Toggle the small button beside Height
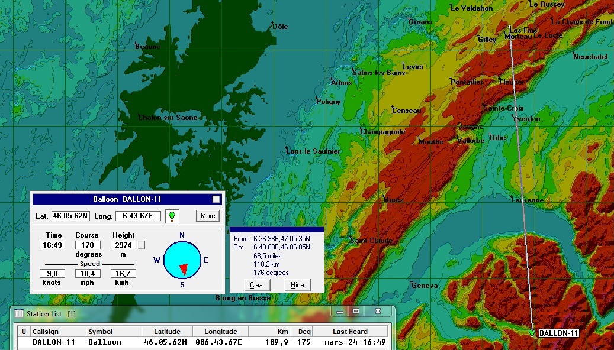 tap(141, 245)
